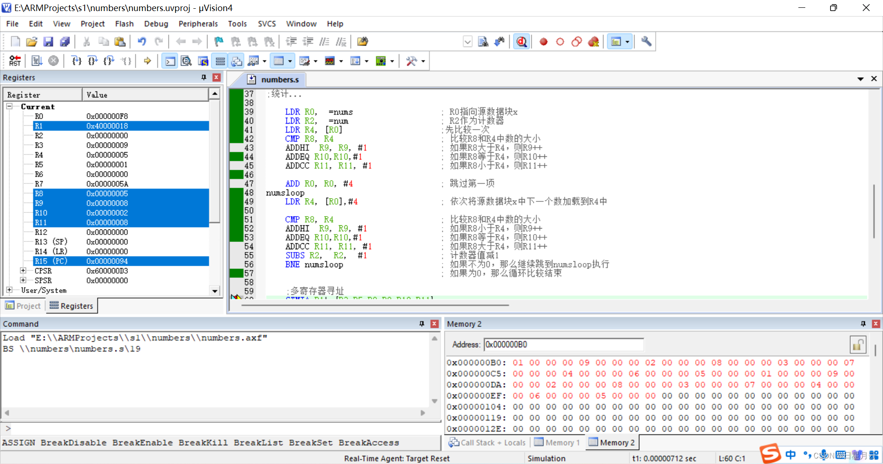Expand the User/System register group
This screenshot has height=464, width=883.
click(x=9, y=290)
